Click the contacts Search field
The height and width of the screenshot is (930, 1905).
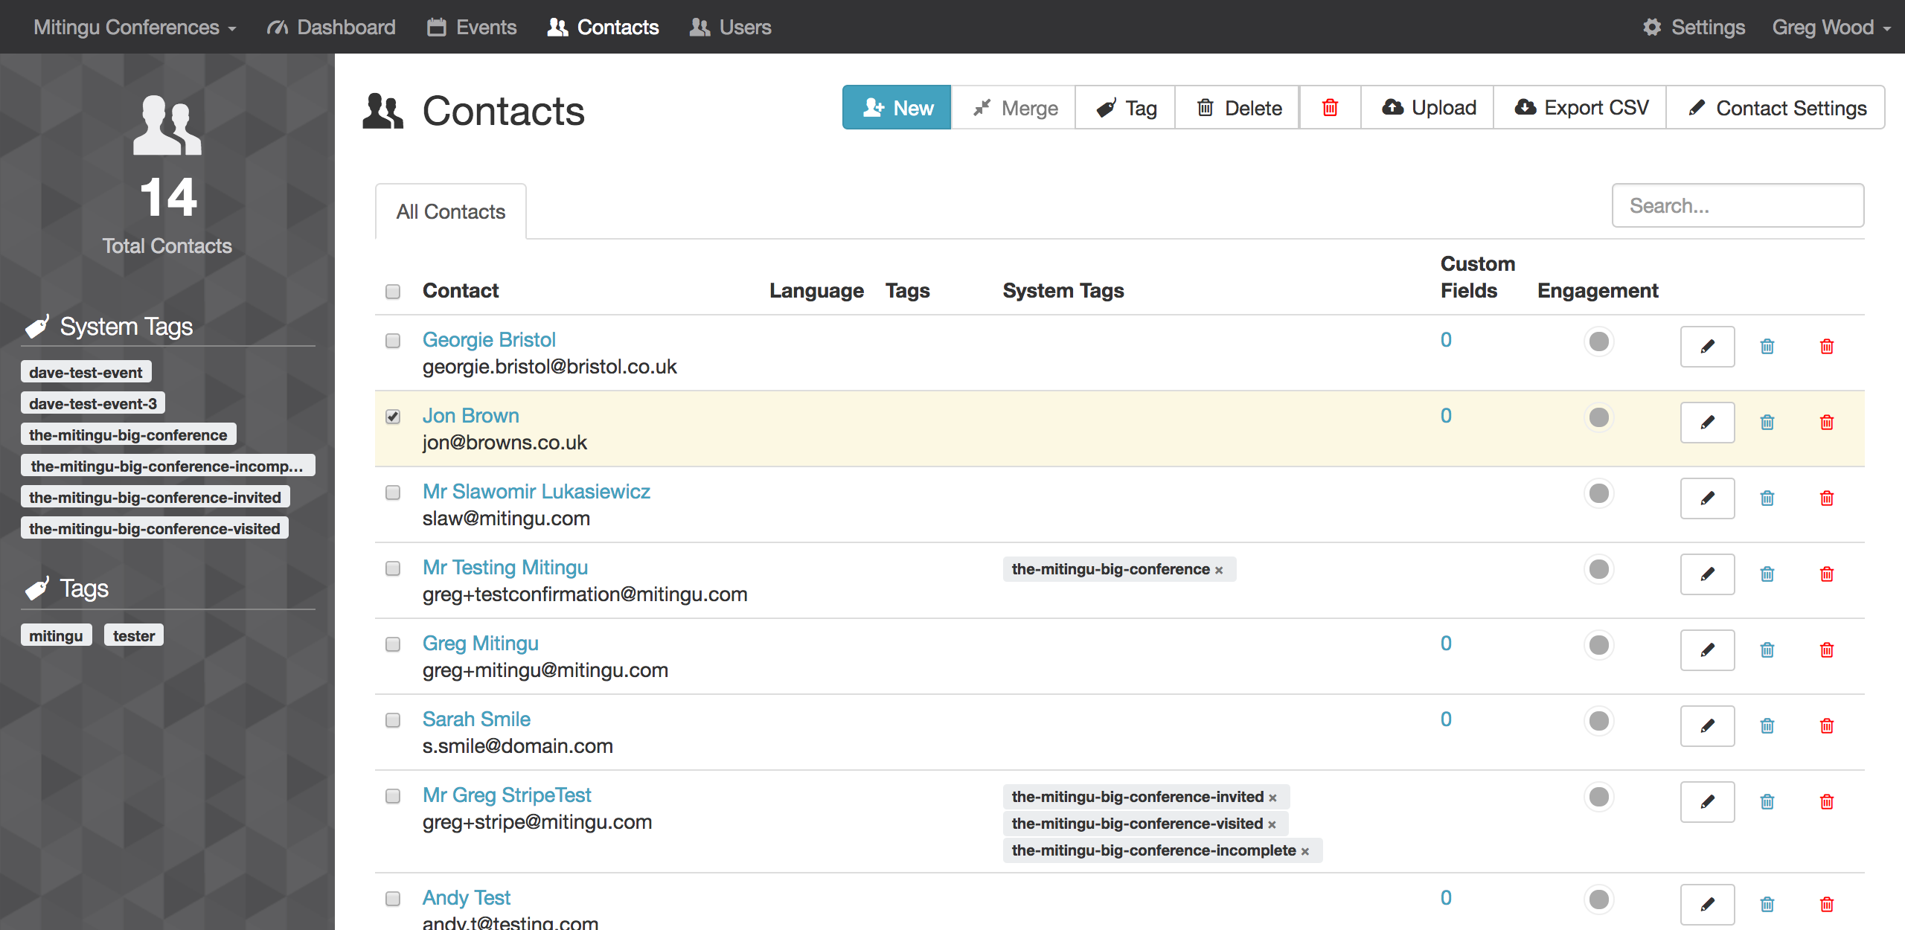click(1737, 206)
